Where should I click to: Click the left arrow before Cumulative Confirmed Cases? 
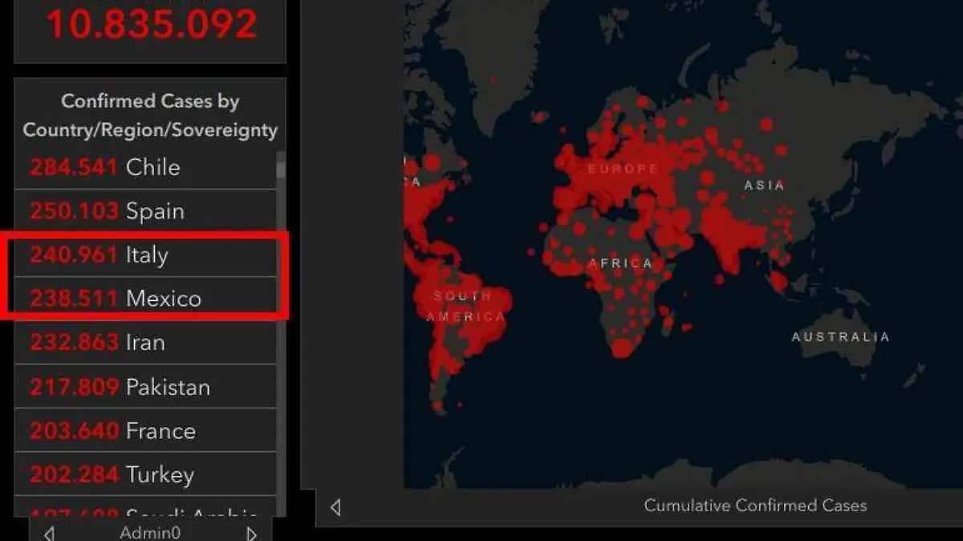[x=335, y=506]
